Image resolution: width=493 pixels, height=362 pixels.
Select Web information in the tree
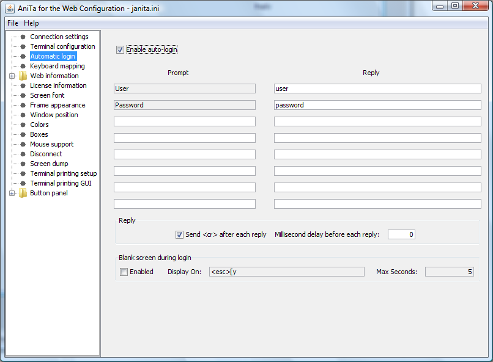(54, 76)
